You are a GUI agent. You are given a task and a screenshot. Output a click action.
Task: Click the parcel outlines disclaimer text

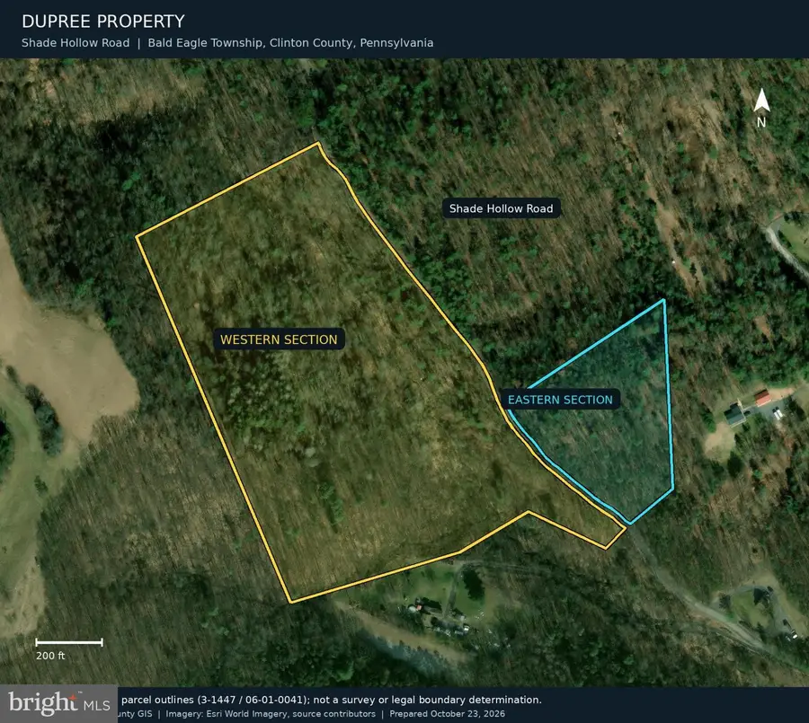click(x=331, y=700)
